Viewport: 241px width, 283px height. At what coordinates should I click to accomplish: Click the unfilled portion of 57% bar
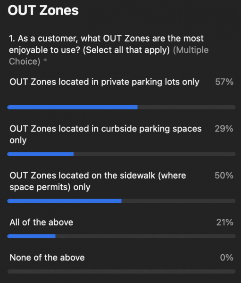point(186,108)
